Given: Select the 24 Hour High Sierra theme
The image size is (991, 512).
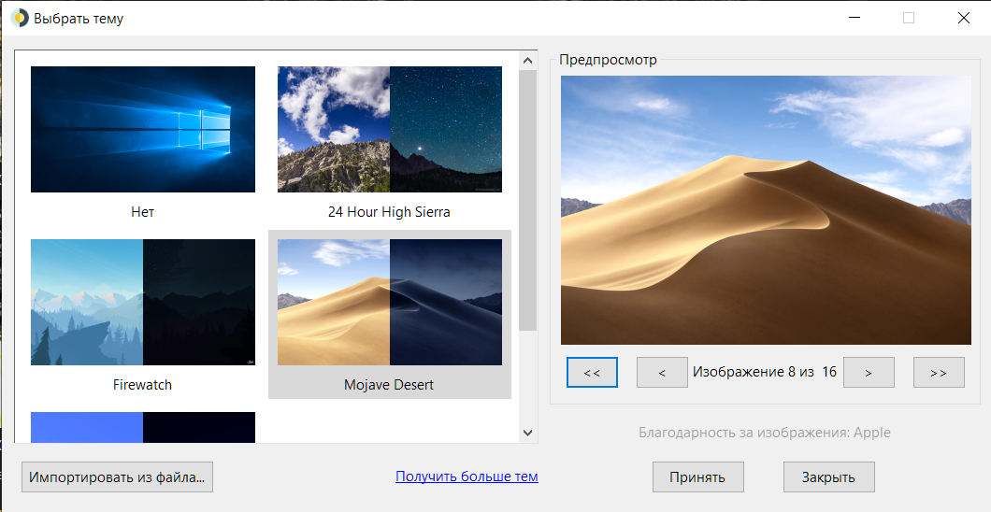Looking at the screenshot, I should pyautogui.click(x=389, y=129).
